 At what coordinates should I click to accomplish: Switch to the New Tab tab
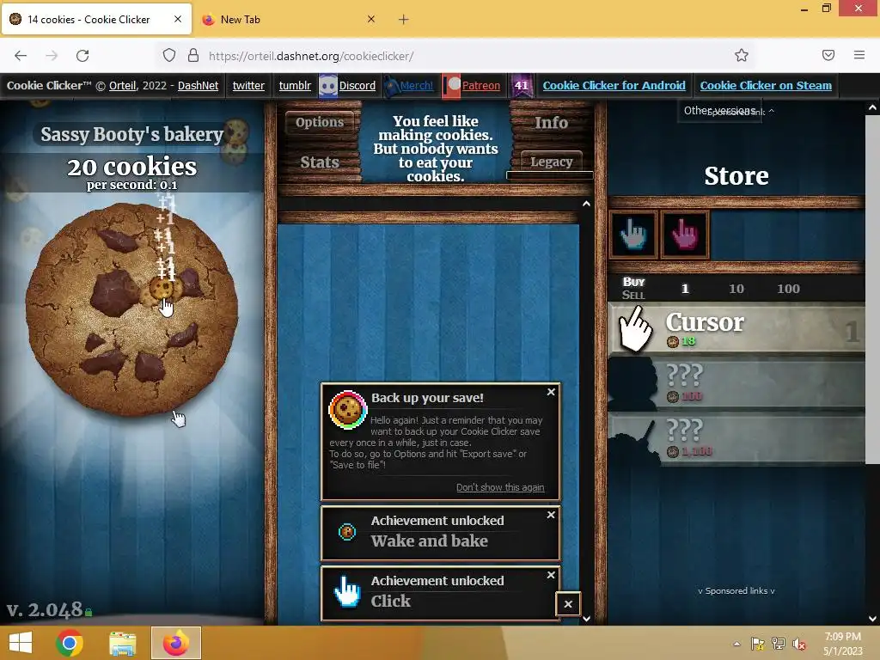pyautogui.click(x=289, y=20)
